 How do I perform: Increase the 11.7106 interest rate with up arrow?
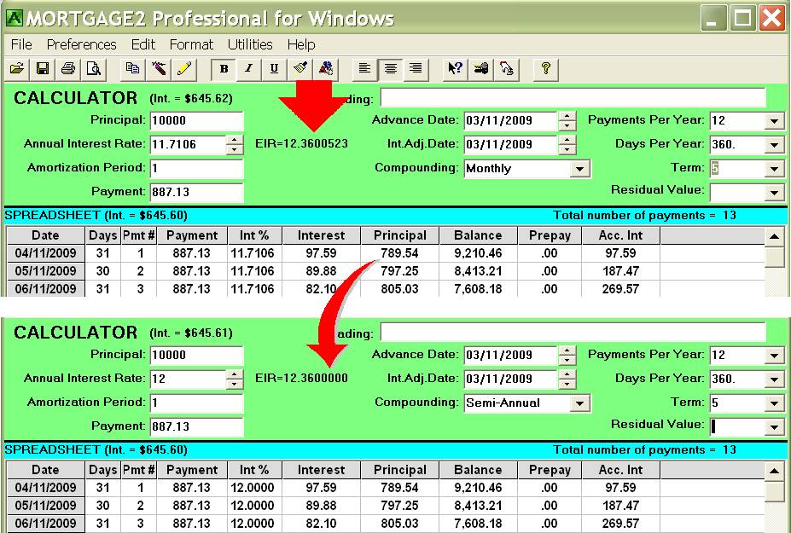click(235, 140)
